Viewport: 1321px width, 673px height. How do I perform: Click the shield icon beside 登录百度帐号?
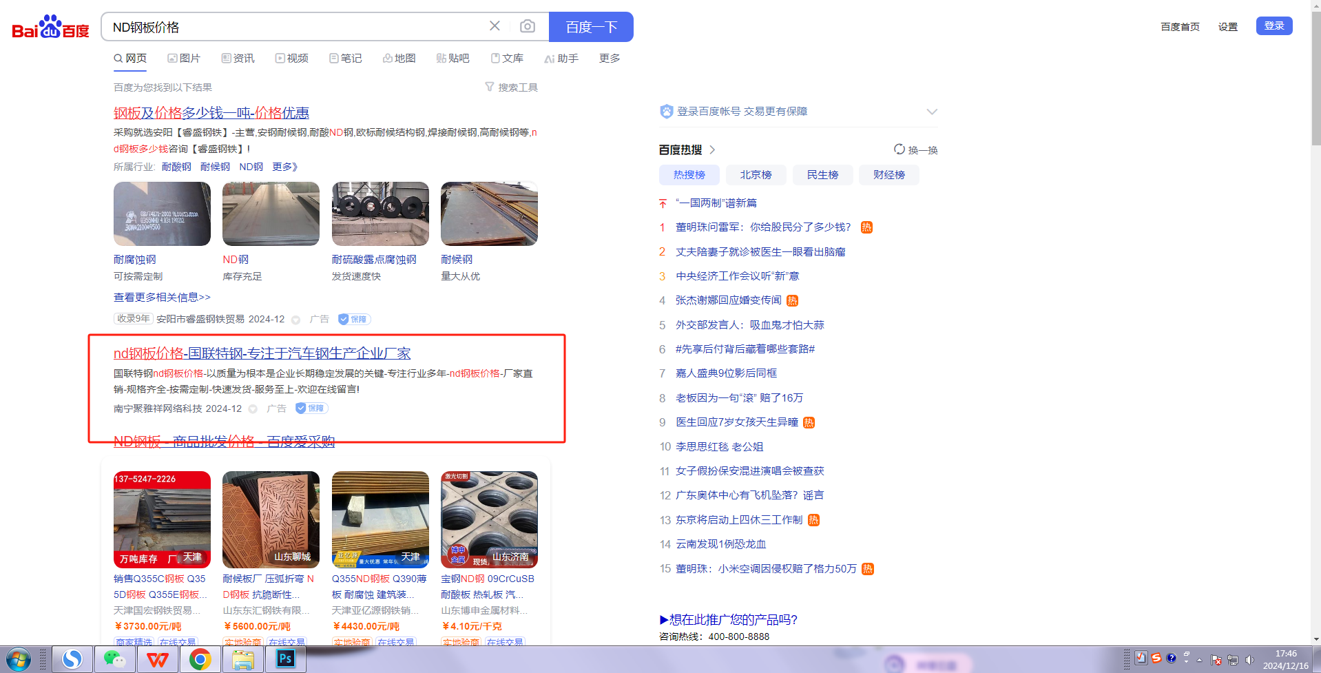[666, 112]
